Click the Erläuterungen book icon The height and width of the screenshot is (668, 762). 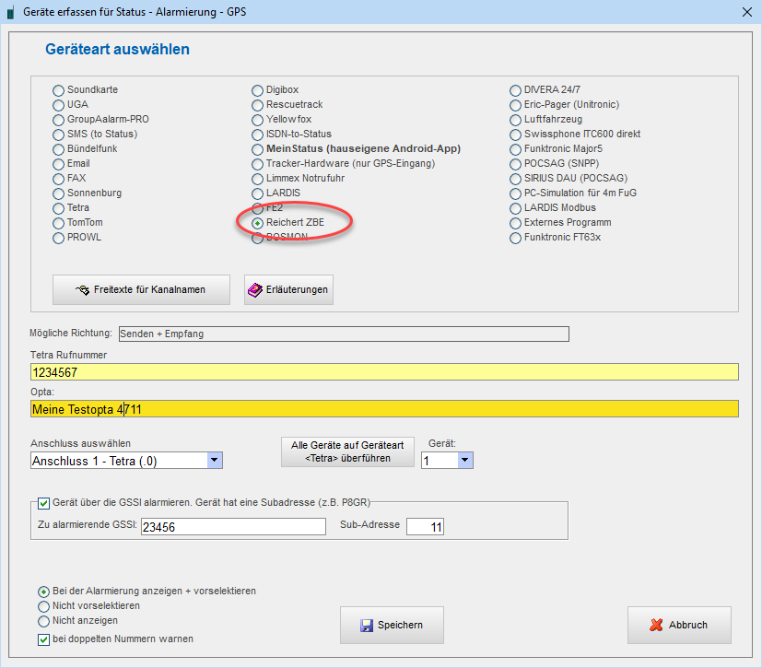(255, 290)
